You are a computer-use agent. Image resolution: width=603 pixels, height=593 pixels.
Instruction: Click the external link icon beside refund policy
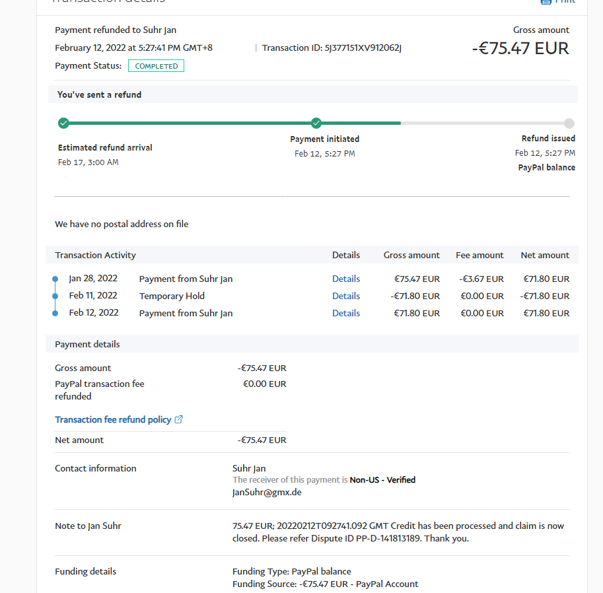pyautogui.click(x=178, y=419)
